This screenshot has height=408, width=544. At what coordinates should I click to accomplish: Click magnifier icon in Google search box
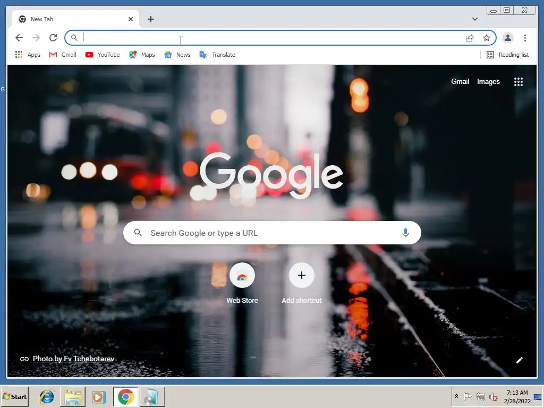tap(138, 233)
